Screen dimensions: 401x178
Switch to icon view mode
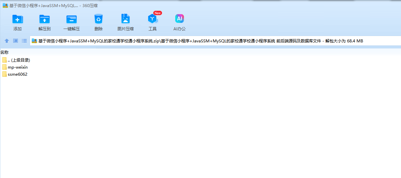pyautogui.click(x=16, y=41)
